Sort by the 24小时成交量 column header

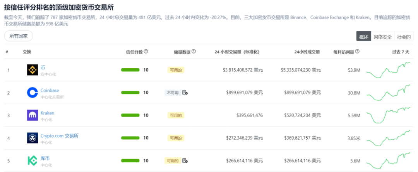pos(307,52)
